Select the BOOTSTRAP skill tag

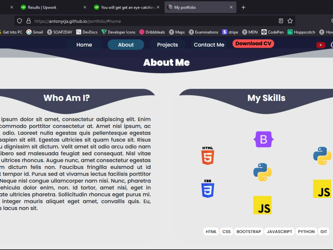point(249,232)
